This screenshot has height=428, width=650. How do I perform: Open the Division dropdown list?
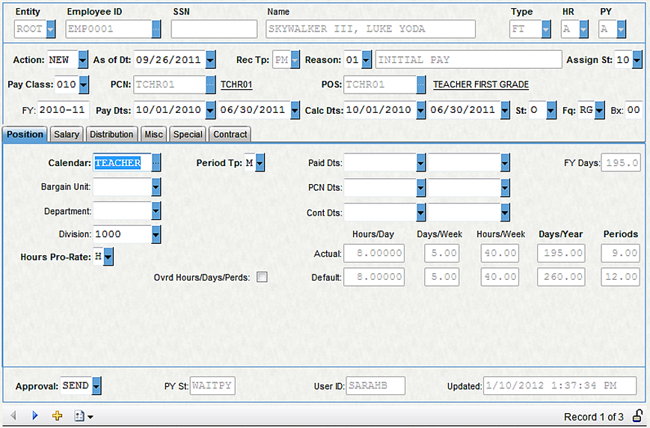pos(156,234)
